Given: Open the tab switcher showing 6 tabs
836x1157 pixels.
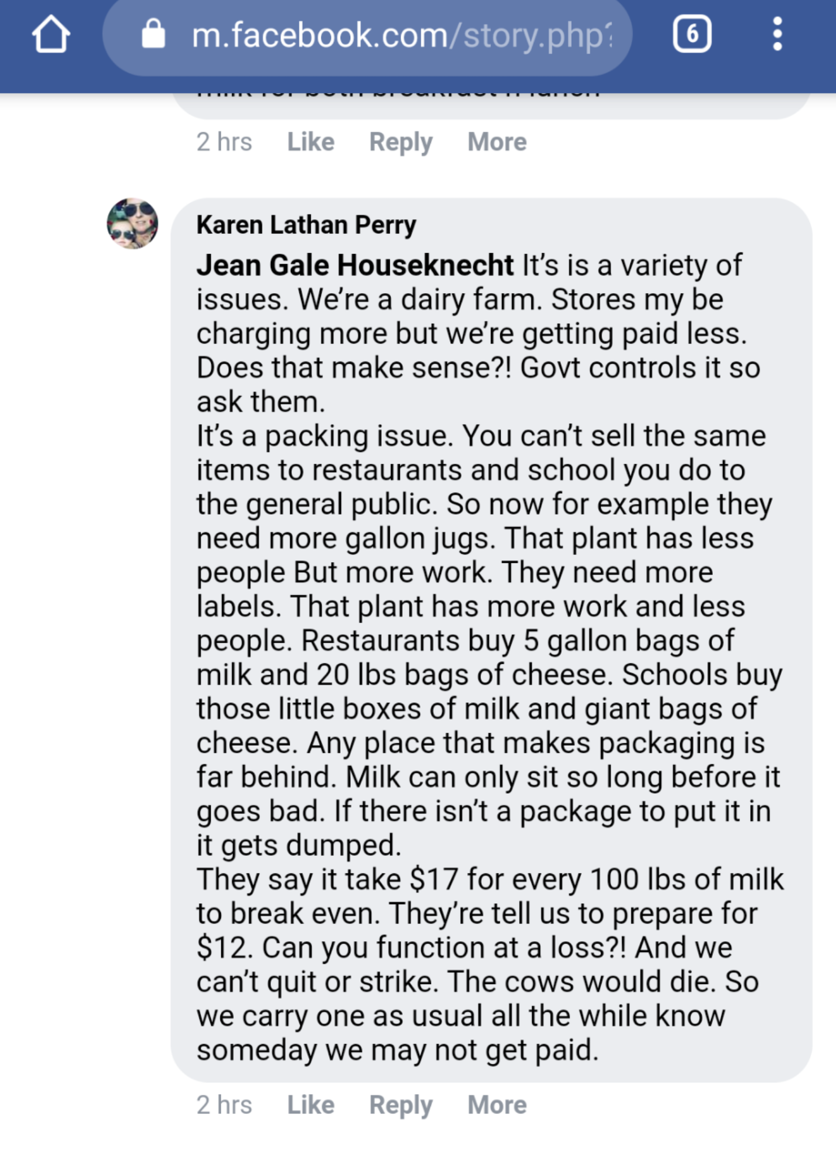Looking at the screenshot, I should [692, 34].
